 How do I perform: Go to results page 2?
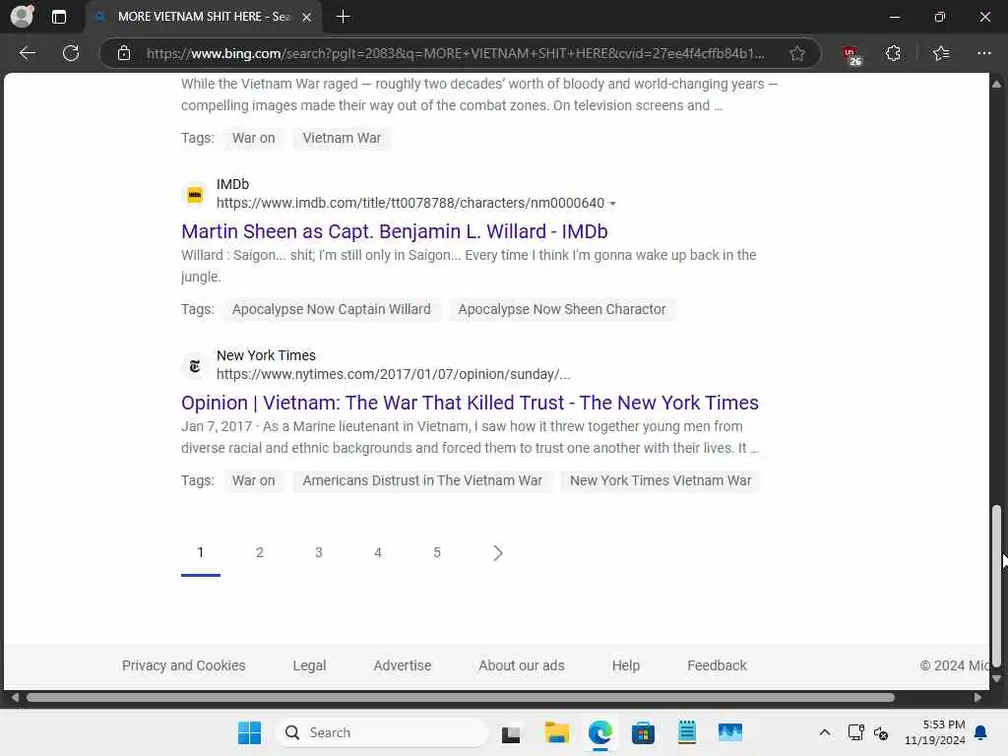260,553
